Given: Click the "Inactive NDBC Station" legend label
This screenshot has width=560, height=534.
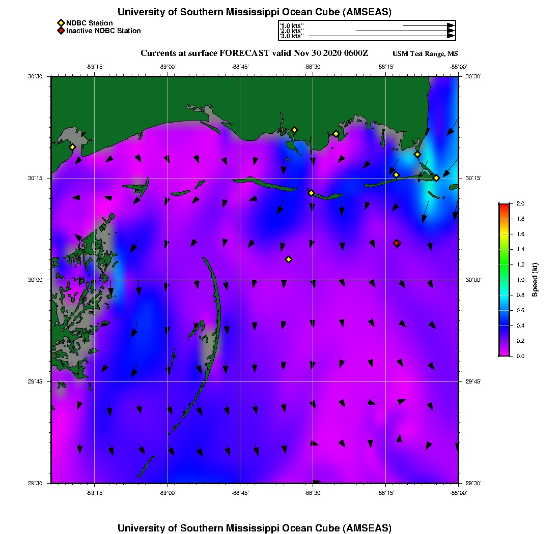Looking at the screenshot, I should pos(103,31).
